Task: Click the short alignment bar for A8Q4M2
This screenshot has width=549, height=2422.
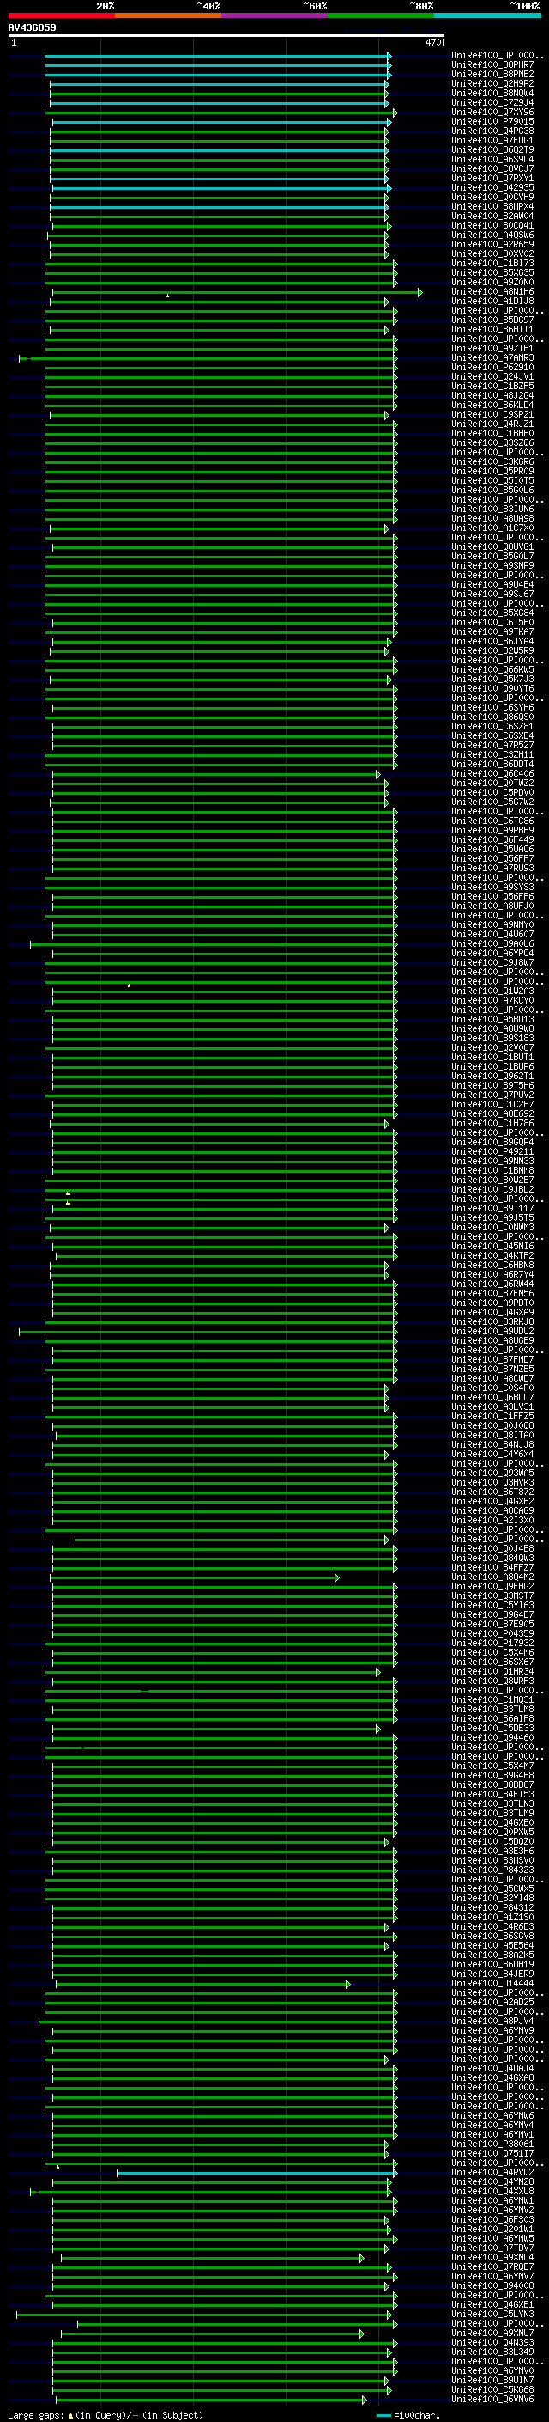Action: [x=192, y=1577]
